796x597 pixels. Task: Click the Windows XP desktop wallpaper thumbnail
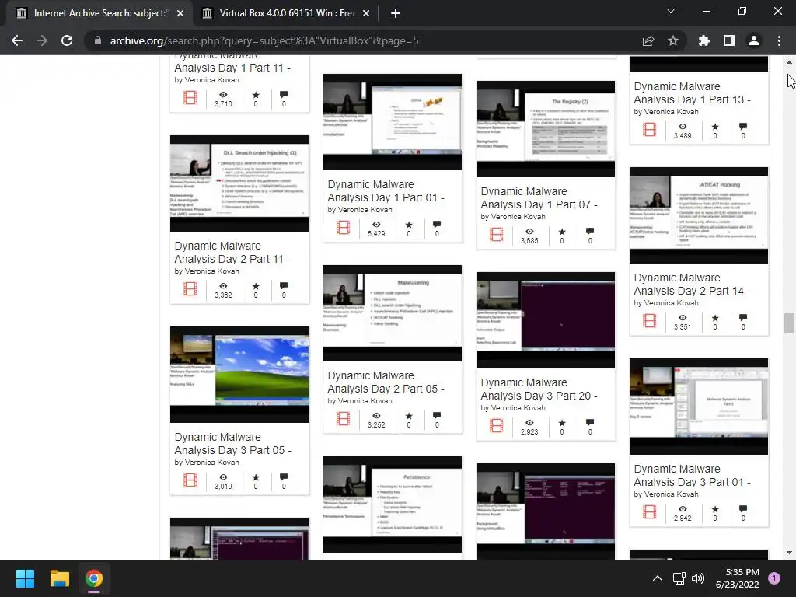point(239,375)
